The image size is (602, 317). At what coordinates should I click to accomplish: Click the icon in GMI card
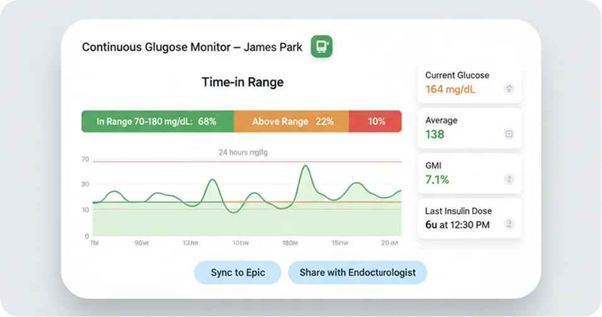tap(509, 179)
